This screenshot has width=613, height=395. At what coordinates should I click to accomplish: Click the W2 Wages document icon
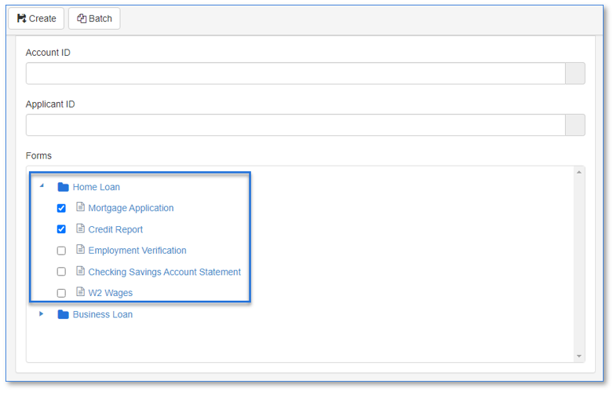(80, 291)
